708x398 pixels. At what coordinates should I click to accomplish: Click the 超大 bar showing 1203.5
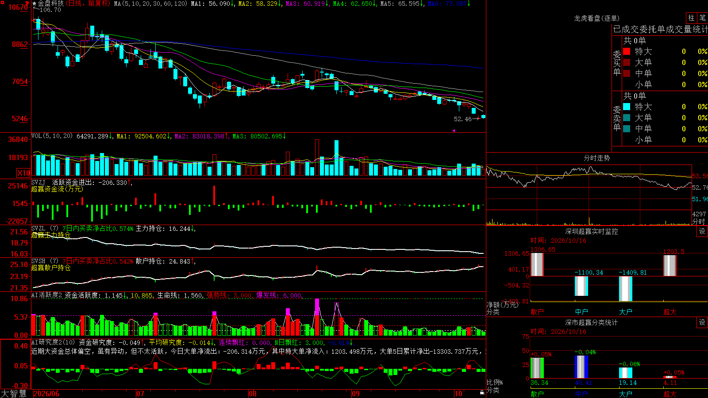(670, 265)
